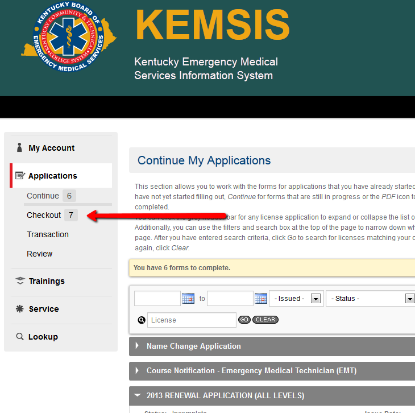The height and width of the screenshot is (413, 415).
Task: Open the Review submenu item
Action: [39, 254]
